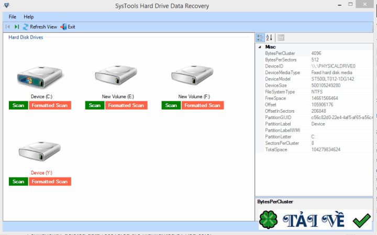Viewport: 377px width, 235px height.
Task: Select the Device (C:) drive icon
Action: pyautogui.click(x=40, y=77)
